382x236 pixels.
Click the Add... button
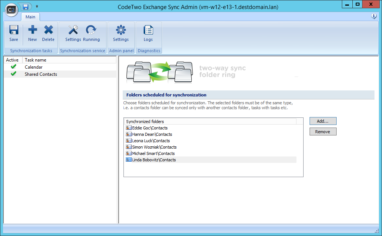click(323, 121)
